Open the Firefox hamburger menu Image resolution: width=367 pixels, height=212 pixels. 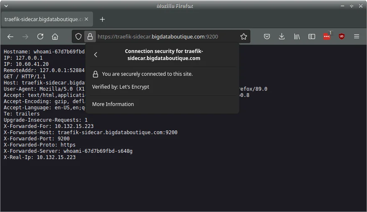(357, 36)
